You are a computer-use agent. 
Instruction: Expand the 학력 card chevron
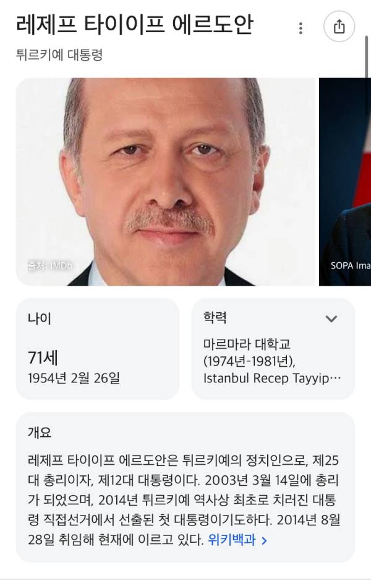coord(331,319)
